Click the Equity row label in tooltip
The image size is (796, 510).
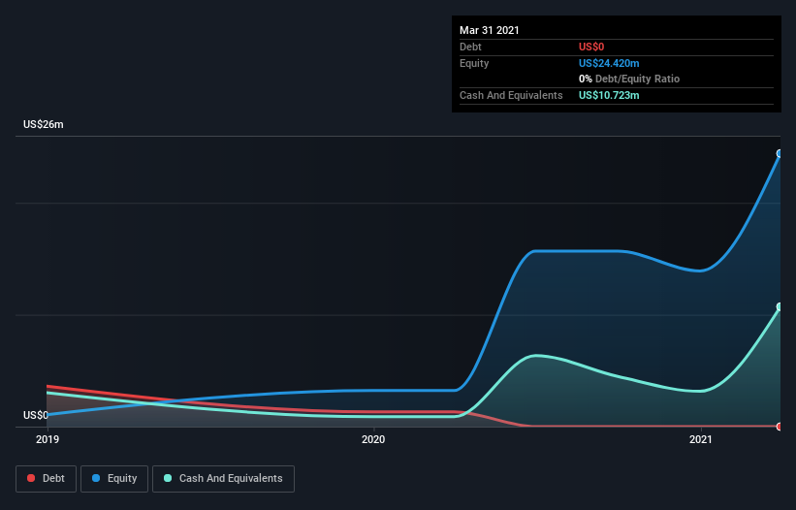click(474, 63)
